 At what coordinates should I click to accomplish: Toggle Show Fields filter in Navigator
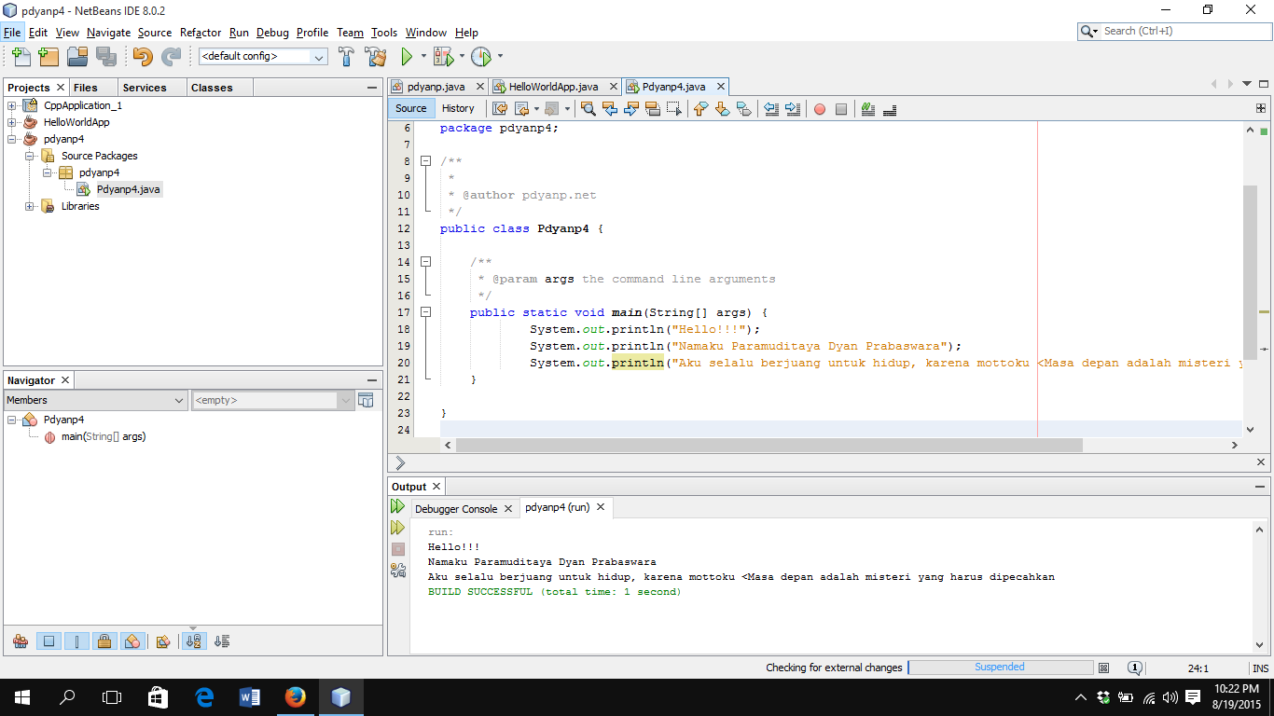click(x=49, y=641)
